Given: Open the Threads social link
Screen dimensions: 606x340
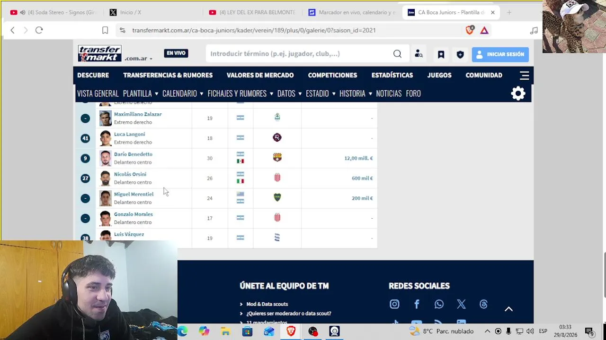Looking at the screenshot, I should 483,304.
